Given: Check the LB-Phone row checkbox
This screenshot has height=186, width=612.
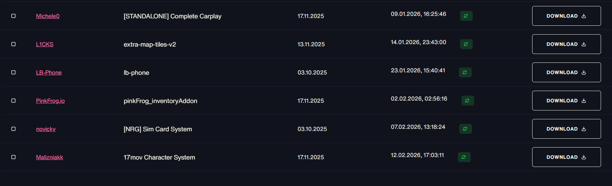Looking at the screenshot, I should coord(13,72).
